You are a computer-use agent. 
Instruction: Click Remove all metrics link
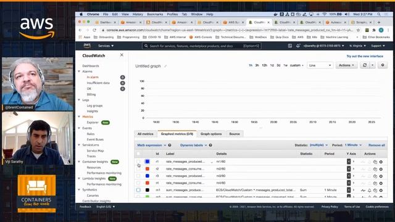click(x=376, y=146)
